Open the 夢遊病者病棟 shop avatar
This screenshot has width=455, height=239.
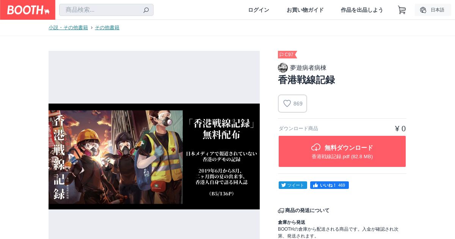click(283, 68)
